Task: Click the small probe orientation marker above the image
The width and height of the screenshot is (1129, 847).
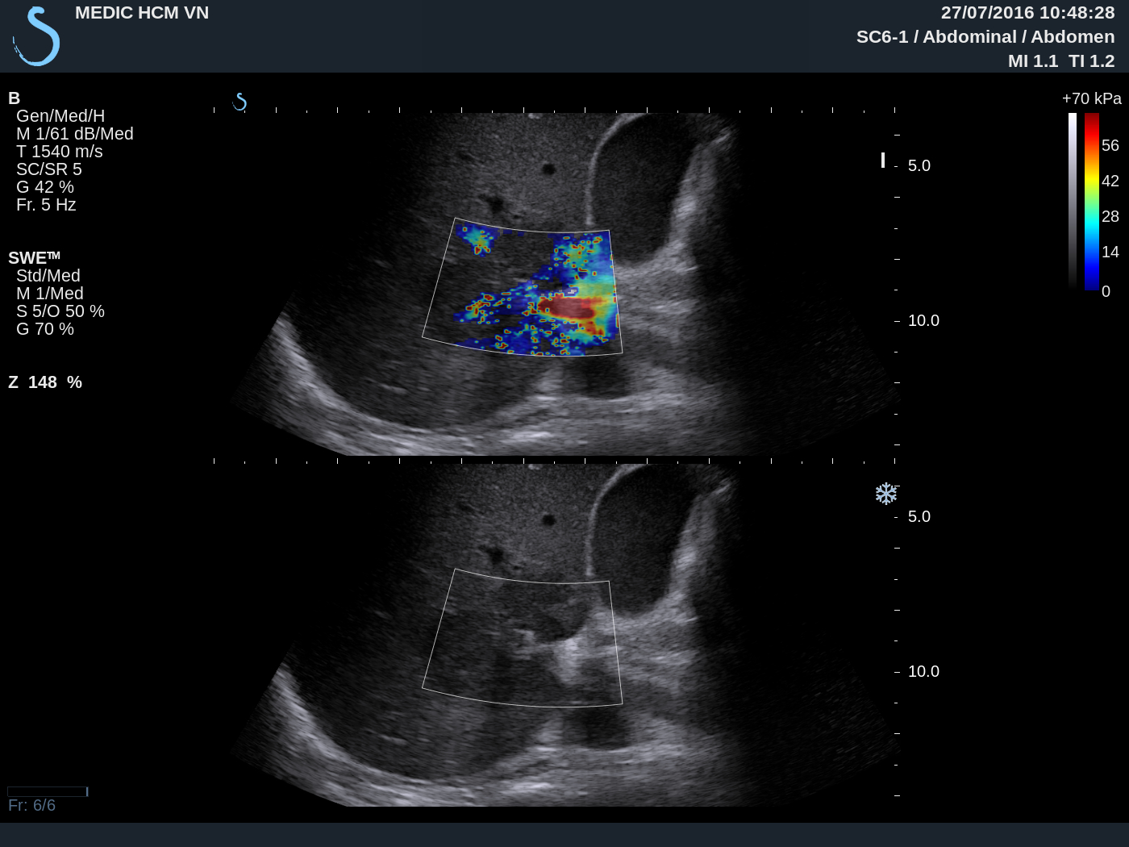Action: [x=240, y=102]
